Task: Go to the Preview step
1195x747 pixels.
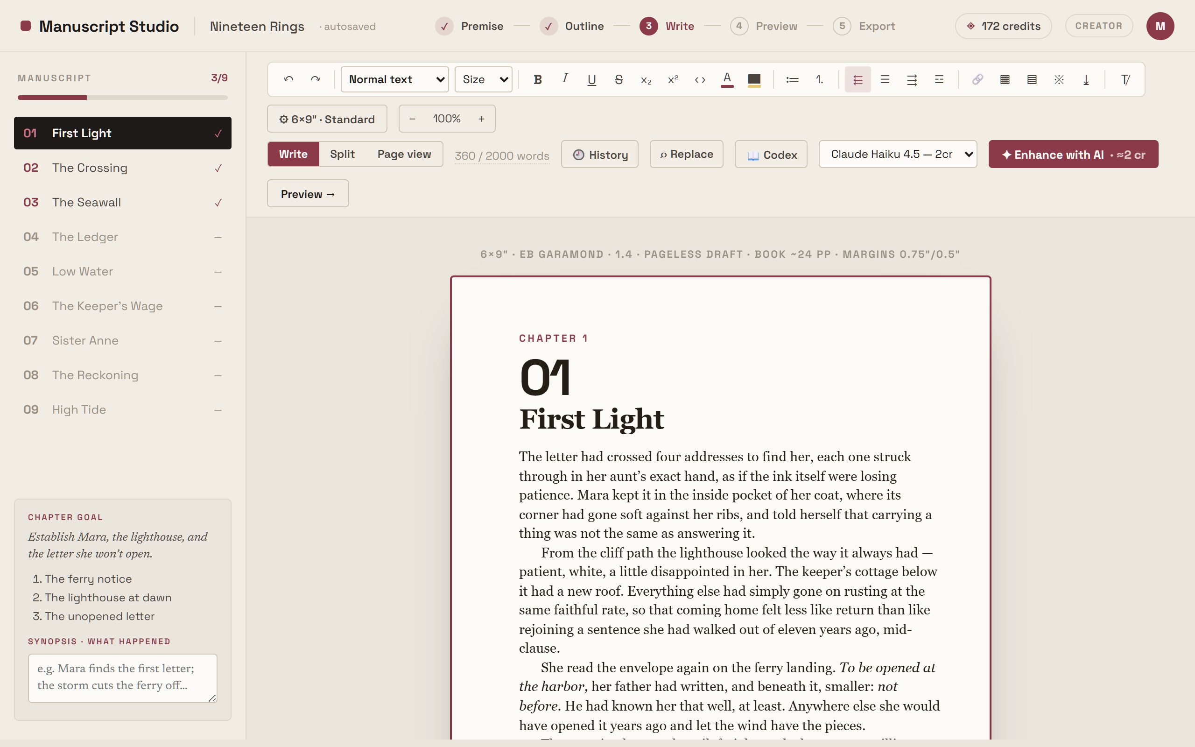Action: point(763,26)
